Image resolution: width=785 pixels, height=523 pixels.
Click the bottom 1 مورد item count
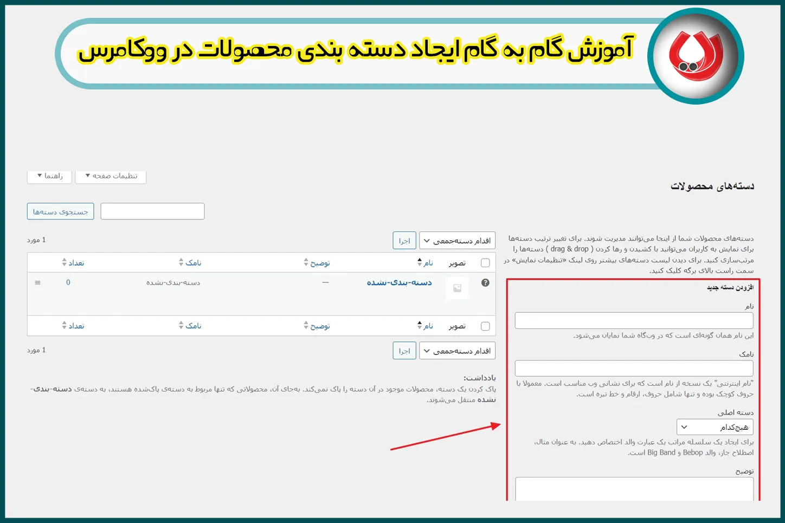[36, 350]
